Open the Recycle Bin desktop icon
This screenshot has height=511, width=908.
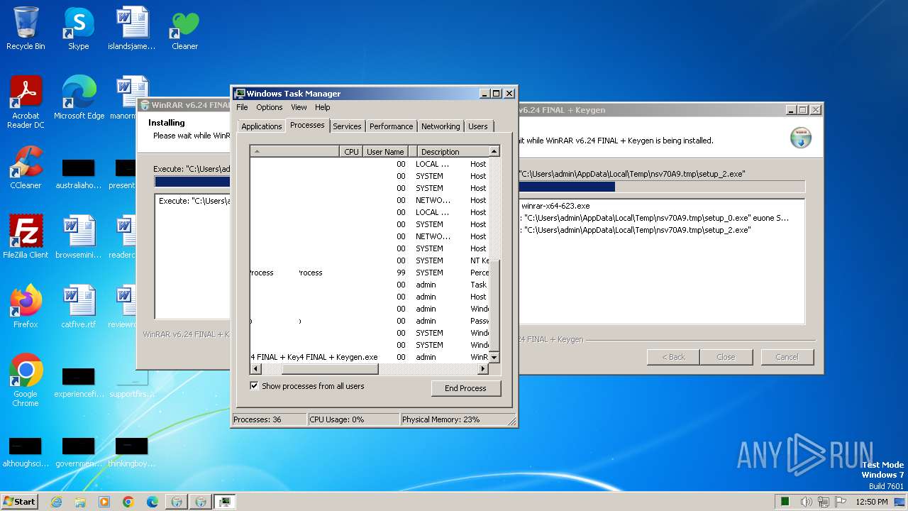click(26, 28)
